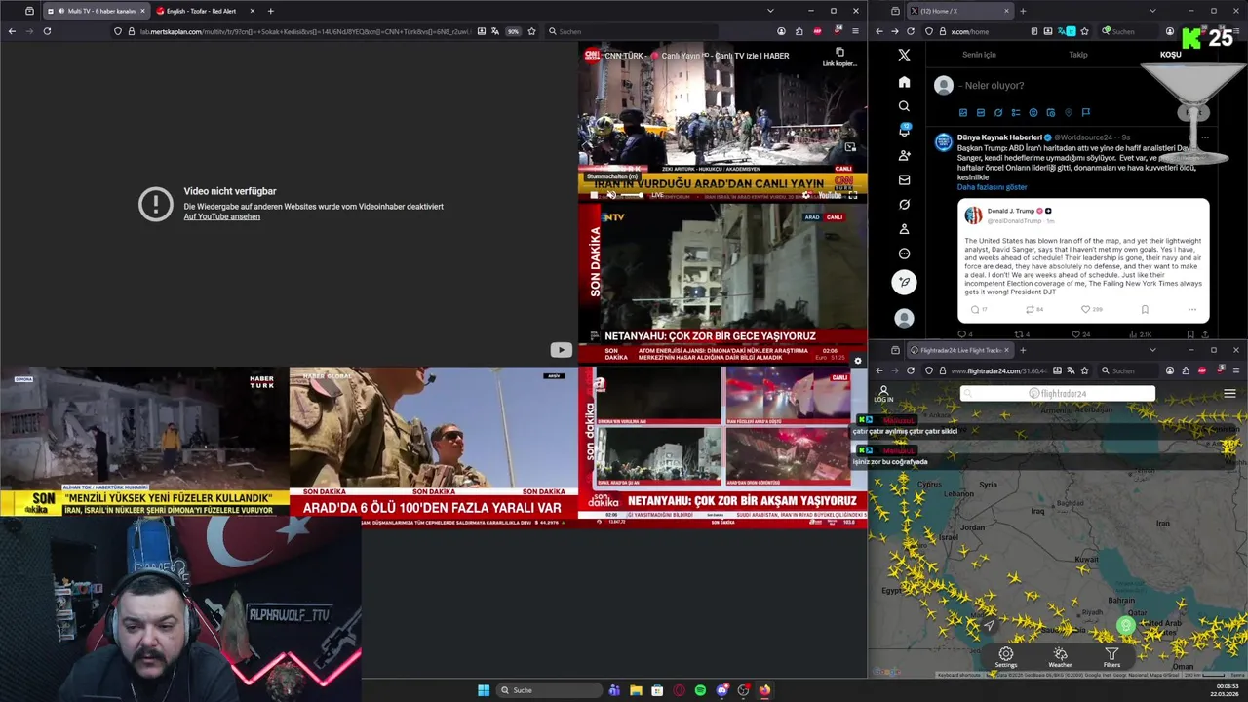
Task: Open X profile person icon in sidebar
Action: [904, 229]
